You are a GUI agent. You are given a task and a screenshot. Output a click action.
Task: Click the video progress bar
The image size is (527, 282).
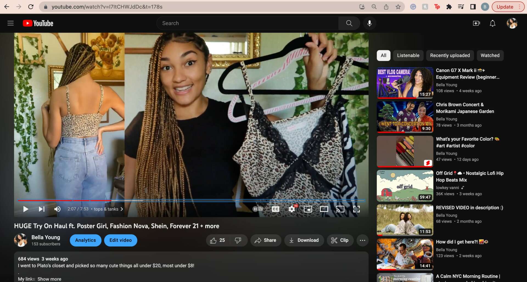[x=192, y=201]
